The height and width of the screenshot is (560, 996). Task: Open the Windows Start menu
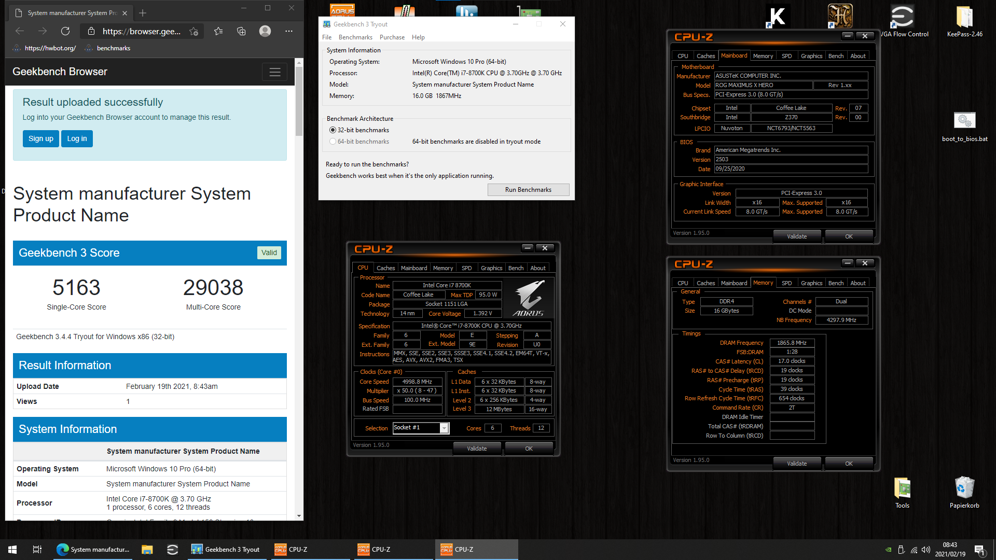click(x=12, y=550)
